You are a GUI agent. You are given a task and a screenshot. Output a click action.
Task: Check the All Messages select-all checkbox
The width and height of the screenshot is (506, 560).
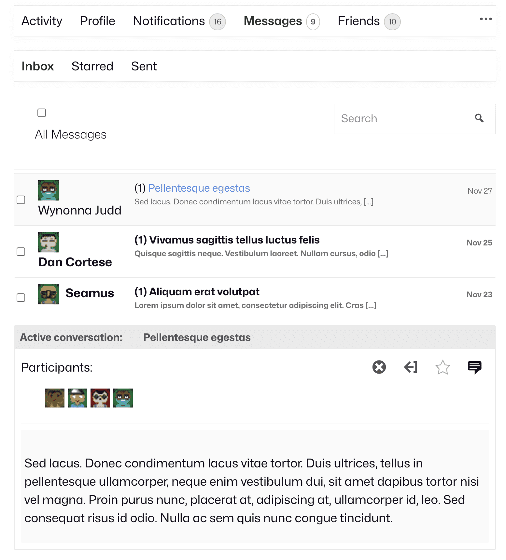point(42,113)
